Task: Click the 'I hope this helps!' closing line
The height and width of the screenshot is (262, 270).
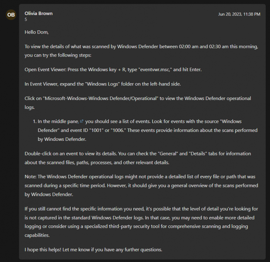Action: (x=93, y=250)
